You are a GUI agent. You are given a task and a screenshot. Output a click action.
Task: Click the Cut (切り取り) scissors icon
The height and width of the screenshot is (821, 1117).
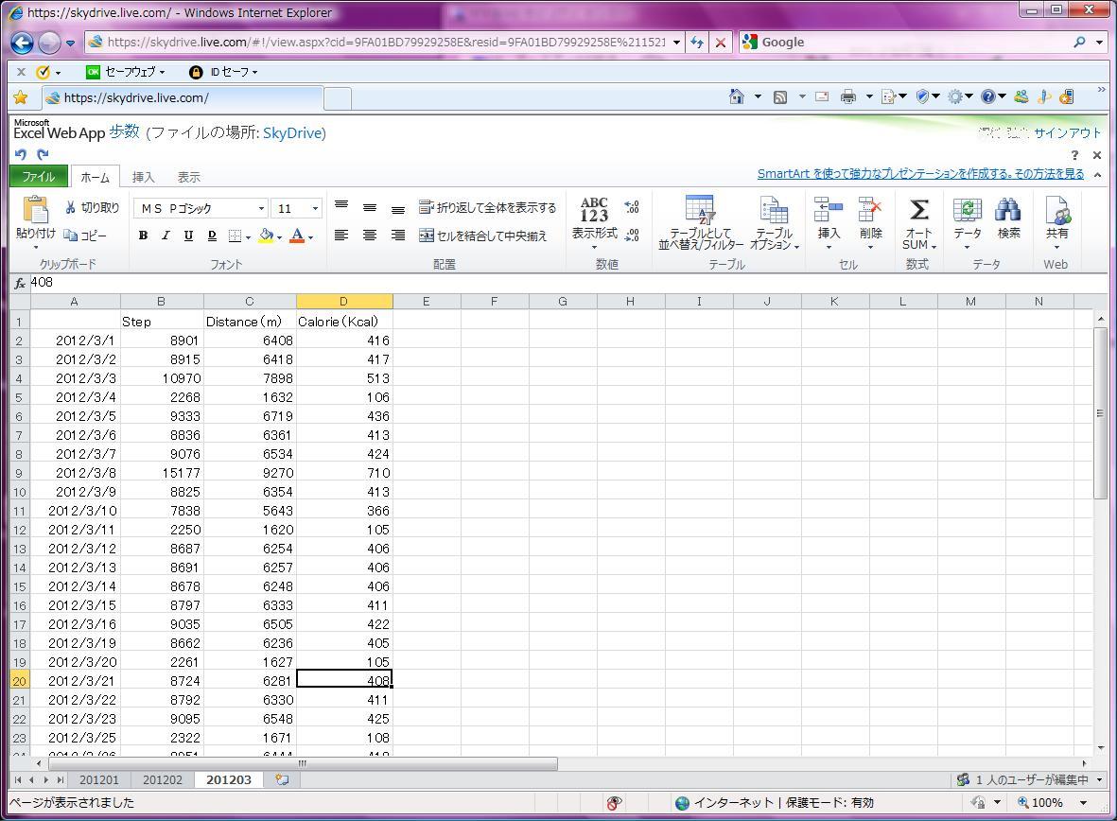[x=71, y=207]
